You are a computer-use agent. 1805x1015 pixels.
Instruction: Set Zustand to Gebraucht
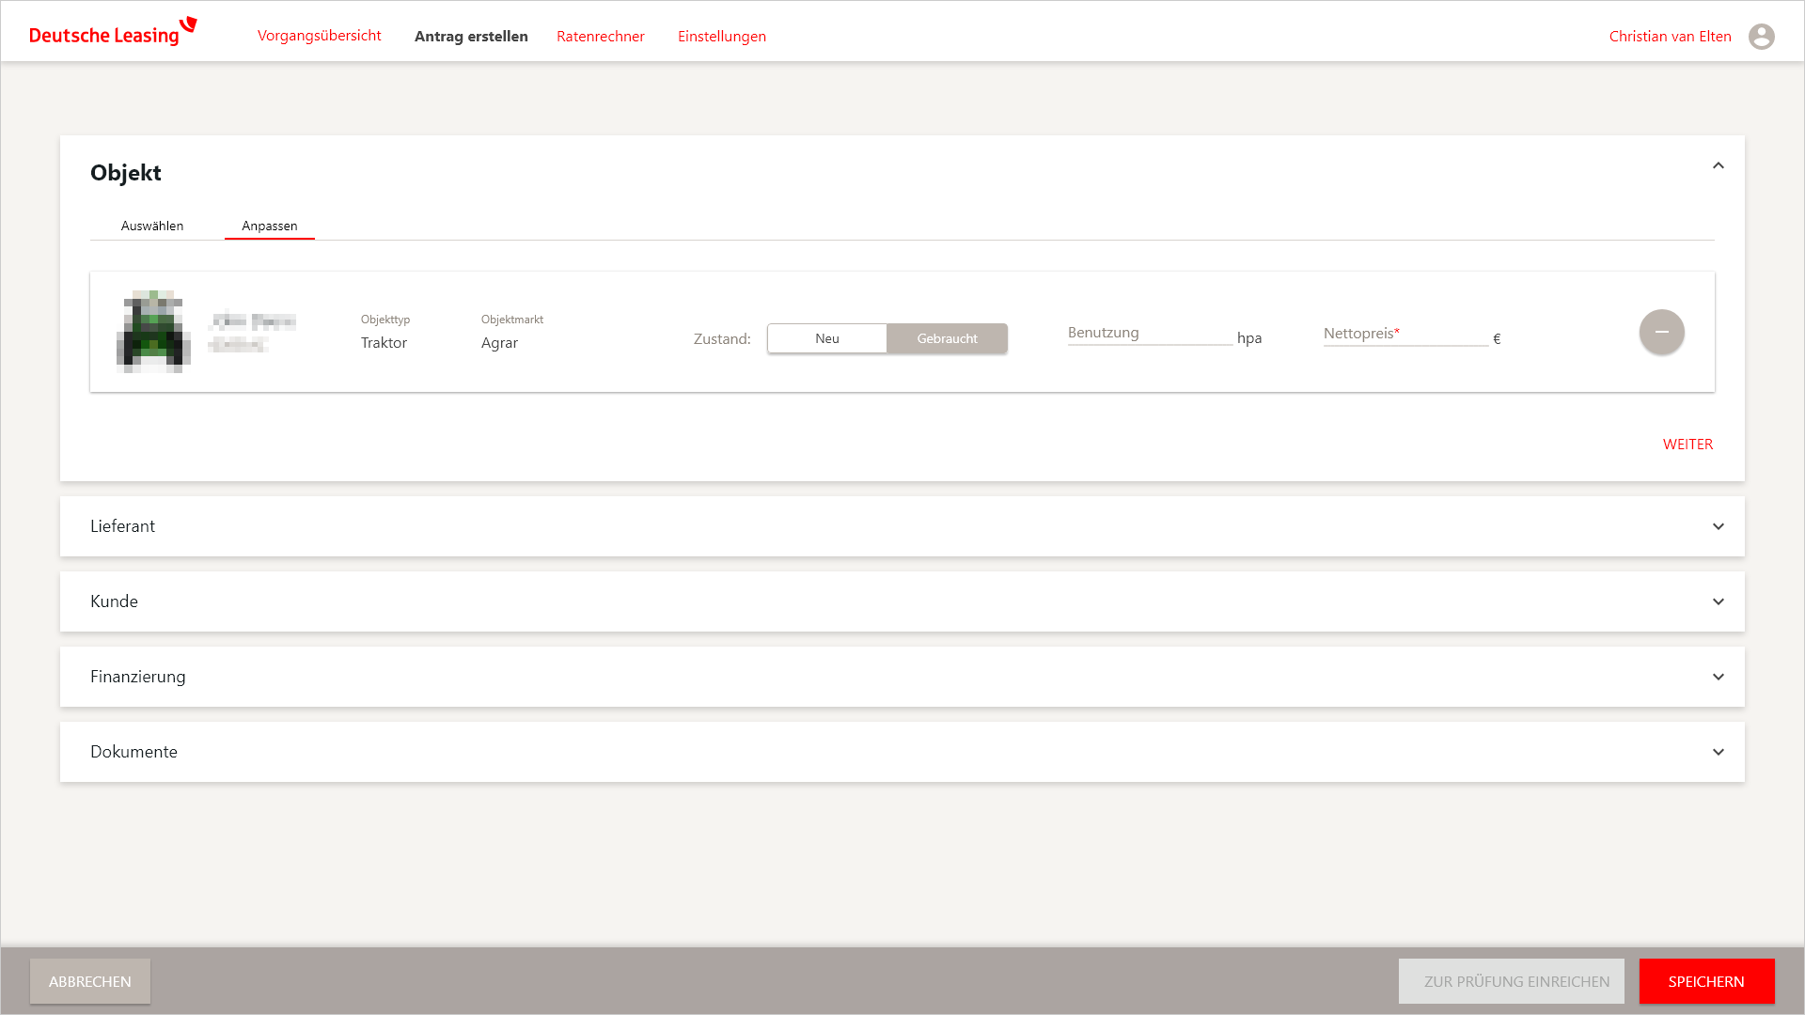[947, 338]
